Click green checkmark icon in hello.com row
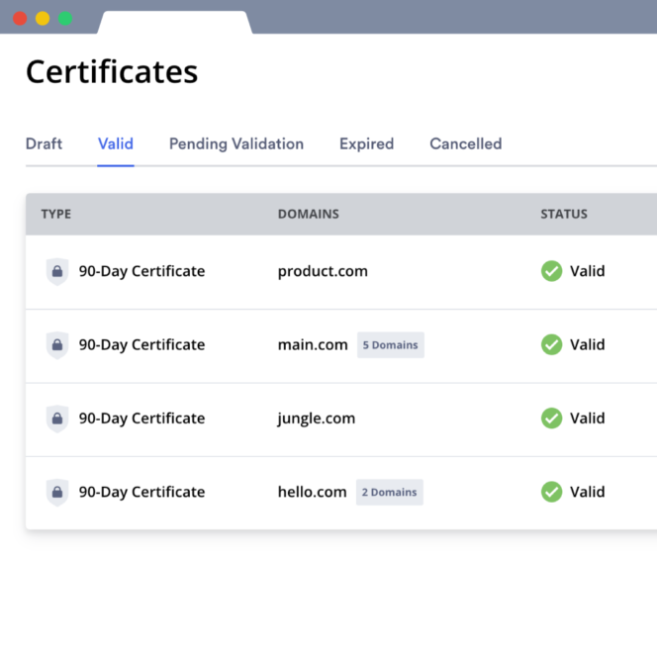Screen dimensions: 657x652 (551, 492)
